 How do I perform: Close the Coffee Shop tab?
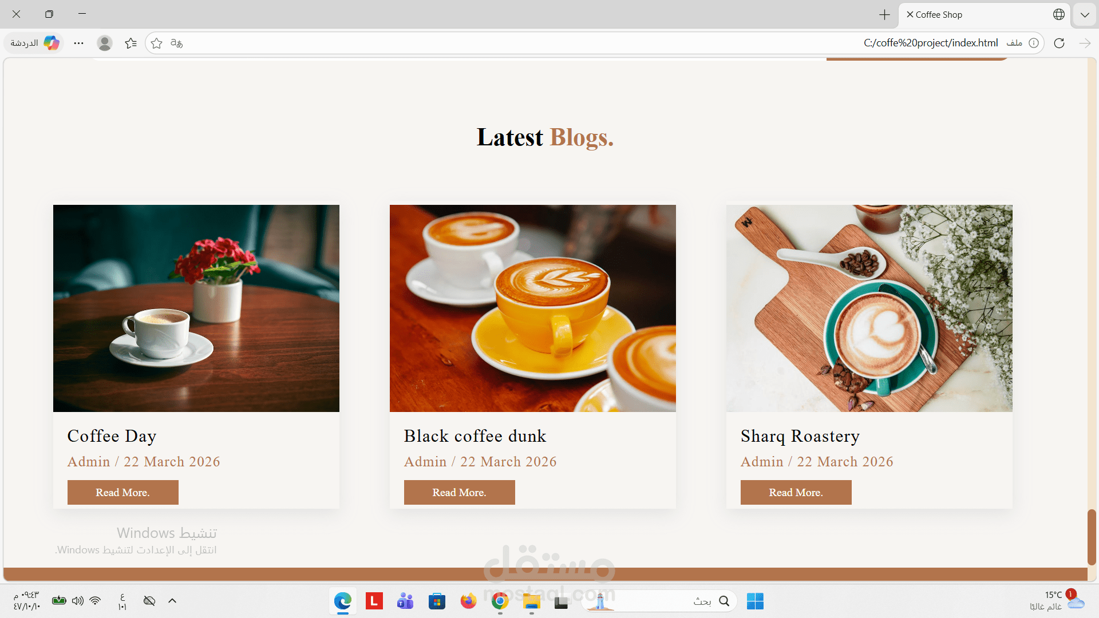coord(910,14)
